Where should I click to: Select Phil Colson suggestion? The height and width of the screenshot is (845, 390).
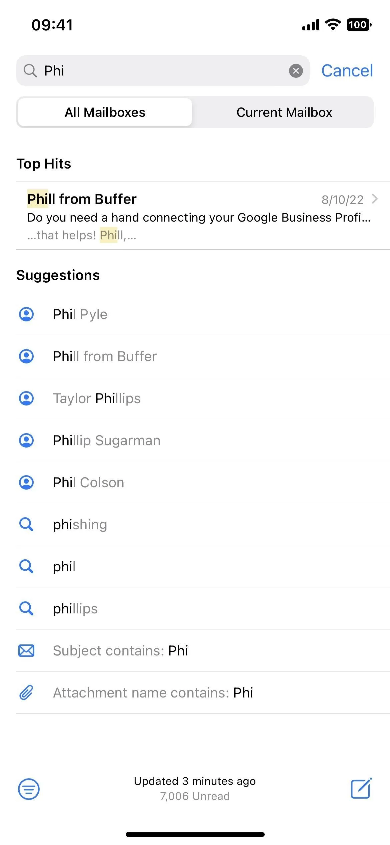point(203,483)
